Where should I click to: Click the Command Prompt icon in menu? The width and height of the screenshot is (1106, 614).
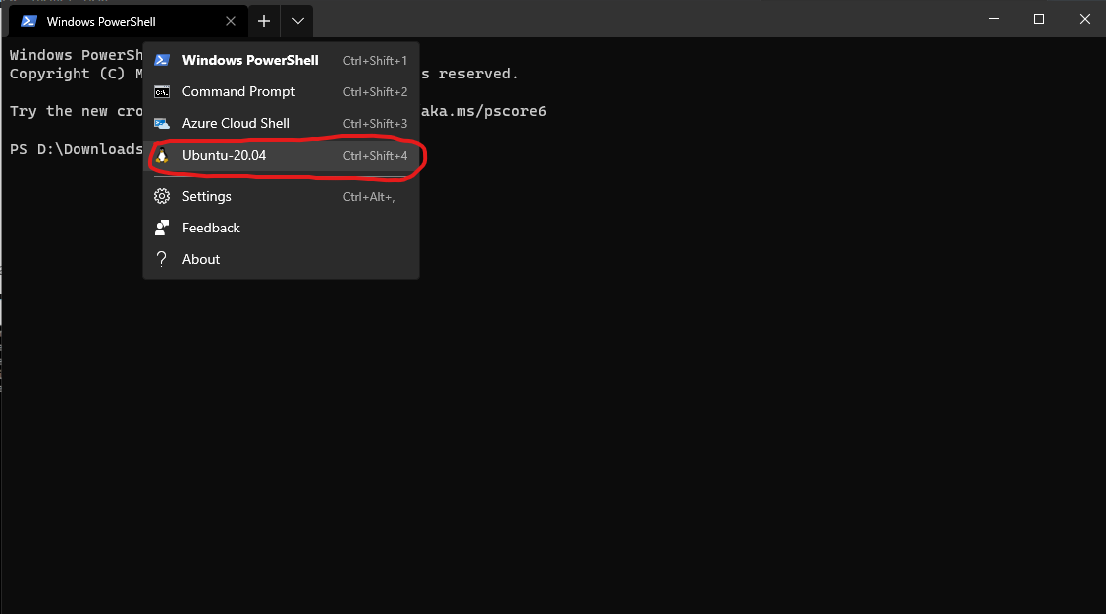tap(162, 92)
